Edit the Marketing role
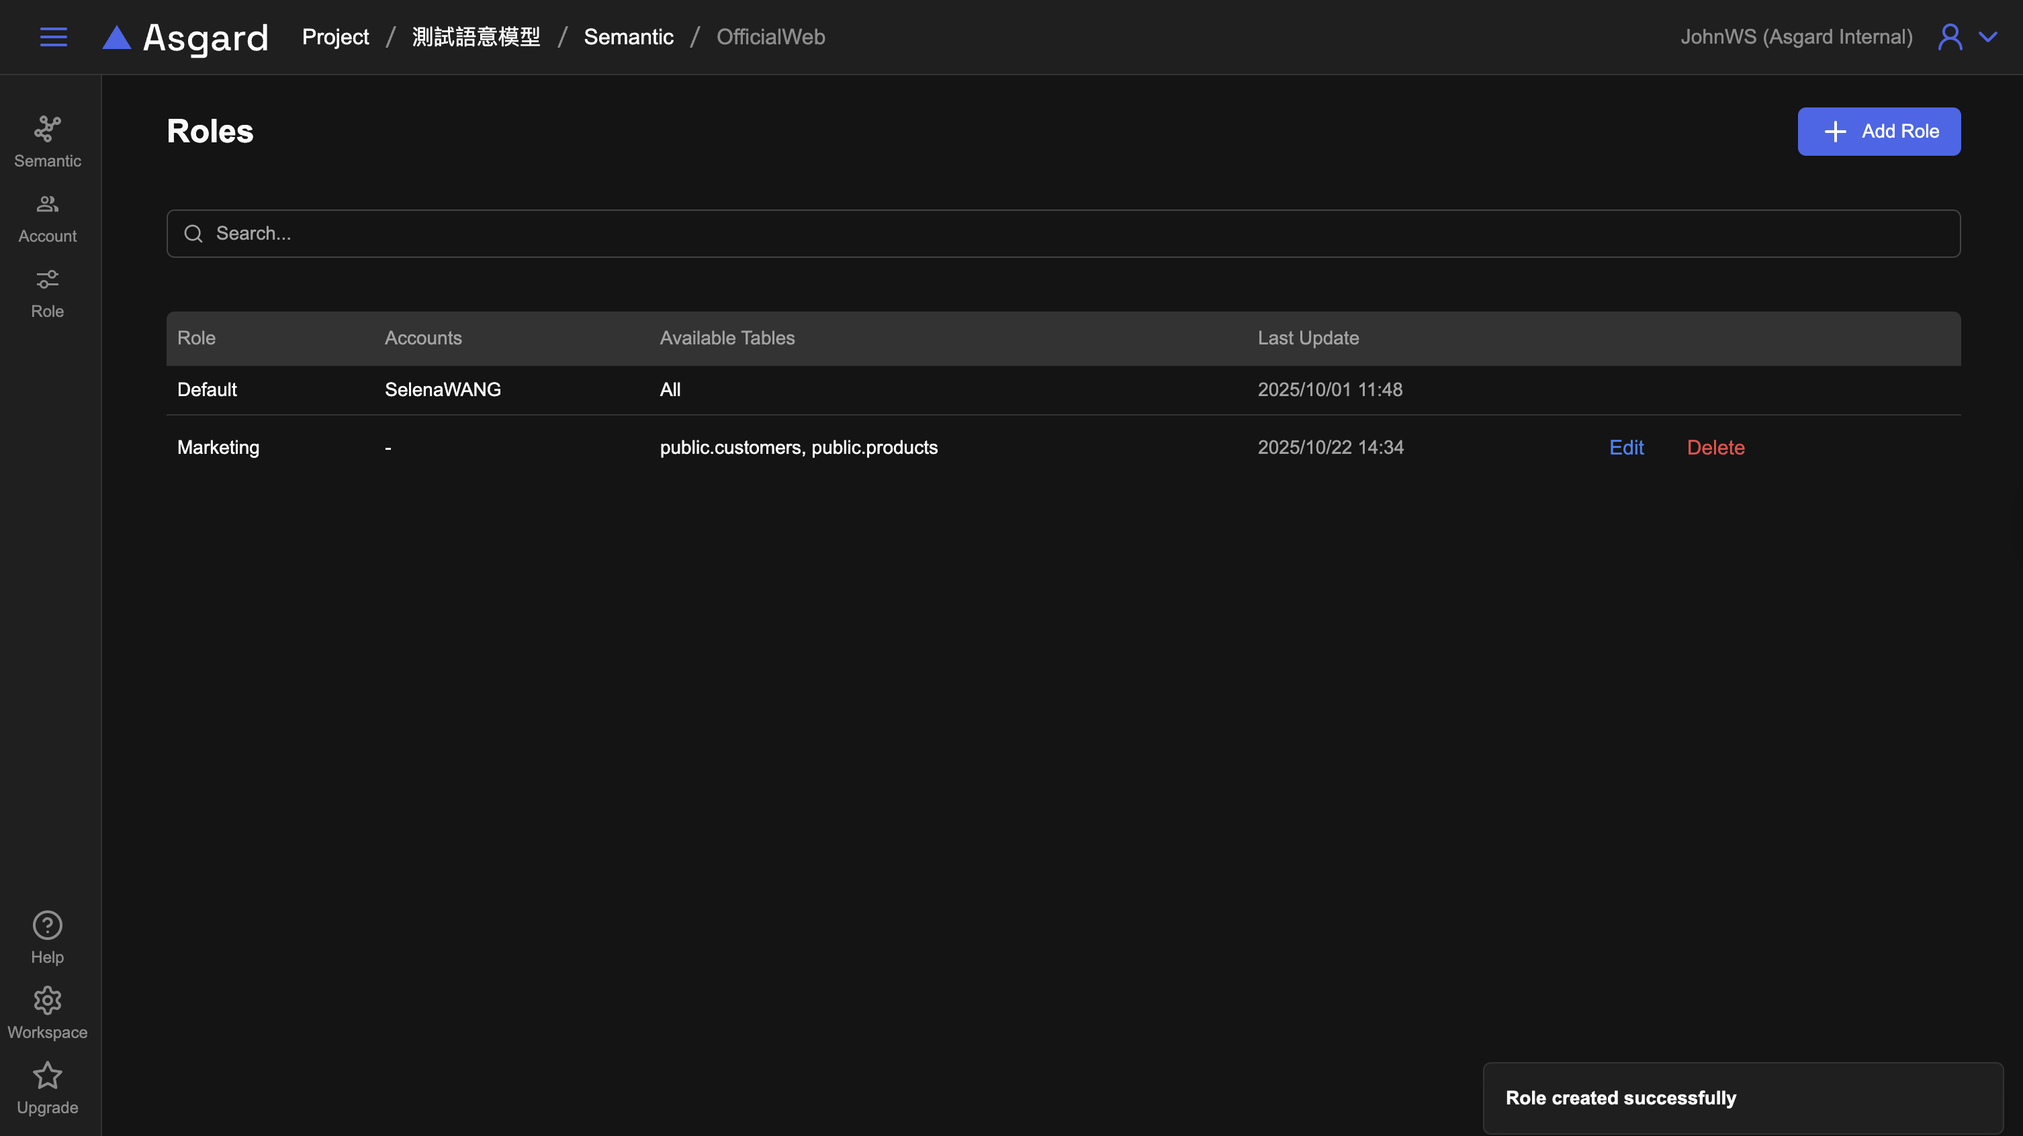Image resolution: width=2023 pixels, height=1136 pixels. tap(1625, 448)
